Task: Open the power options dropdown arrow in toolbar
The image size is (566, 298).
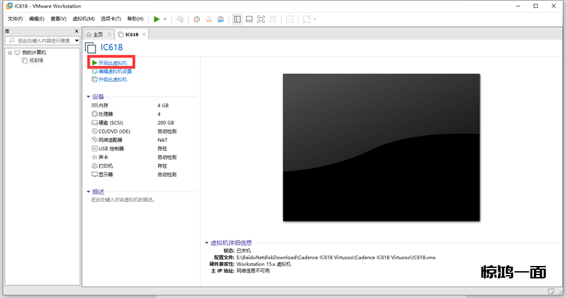Action: [x=165, y=19]
